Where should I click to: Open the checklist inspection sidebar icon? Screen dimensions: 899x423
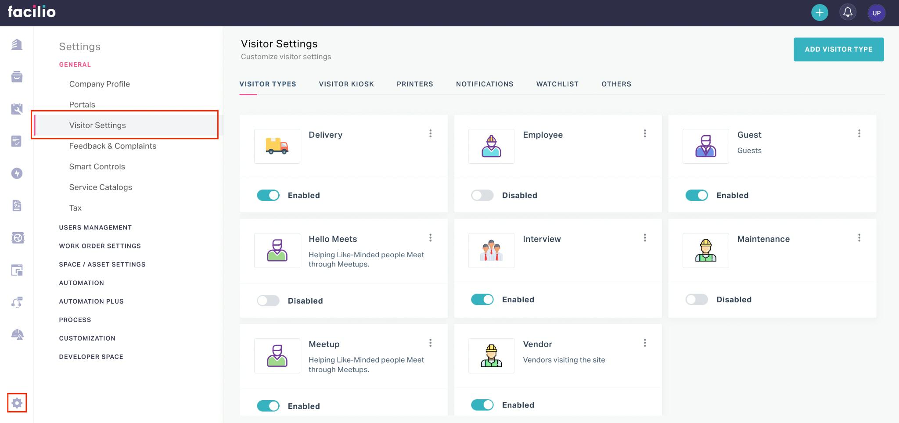click(x=17, y=141)
